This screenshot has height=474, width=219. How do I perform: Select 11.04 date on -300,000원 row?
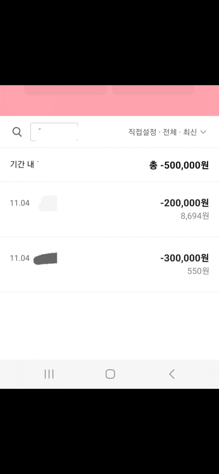point(20,258)
